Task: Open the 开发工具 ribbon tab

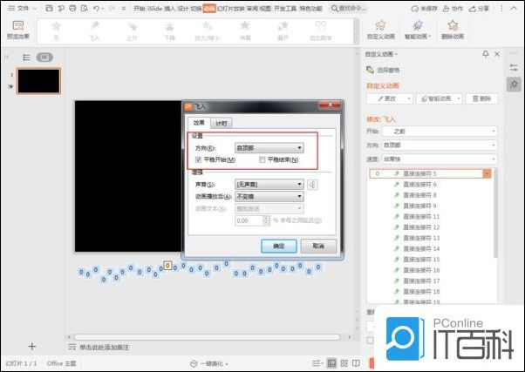Action: pos(285,9)
